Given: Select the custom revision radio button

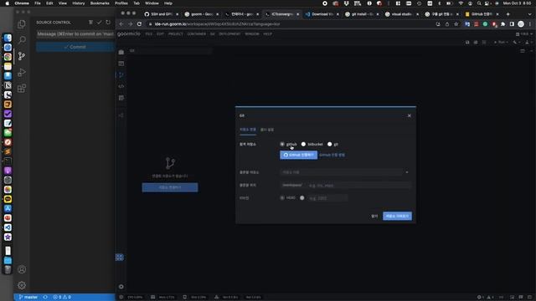Looking at the screenshot, I should click(301, 198).
